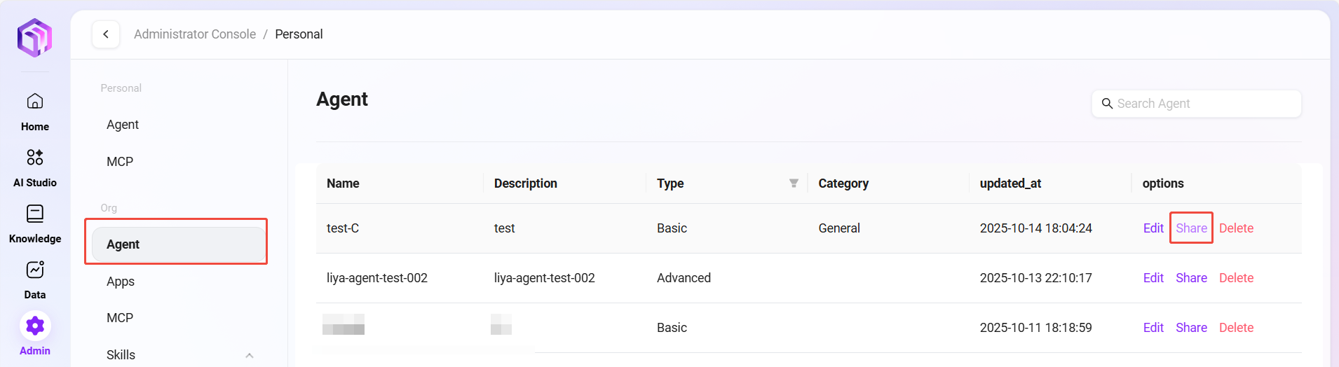Click the back arrow button
The height and width of the screenshot is (367, 1339).
pyautogui.click(x=106, y=34)
